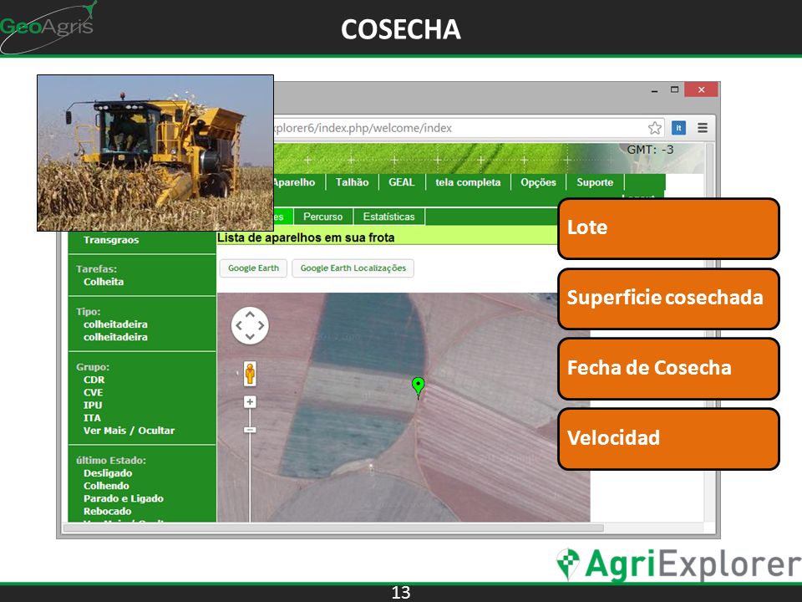The image size is (802, 602).
Task: Select the Street View pegman icon
Action: pyautogui.click(x=250, y=374)
